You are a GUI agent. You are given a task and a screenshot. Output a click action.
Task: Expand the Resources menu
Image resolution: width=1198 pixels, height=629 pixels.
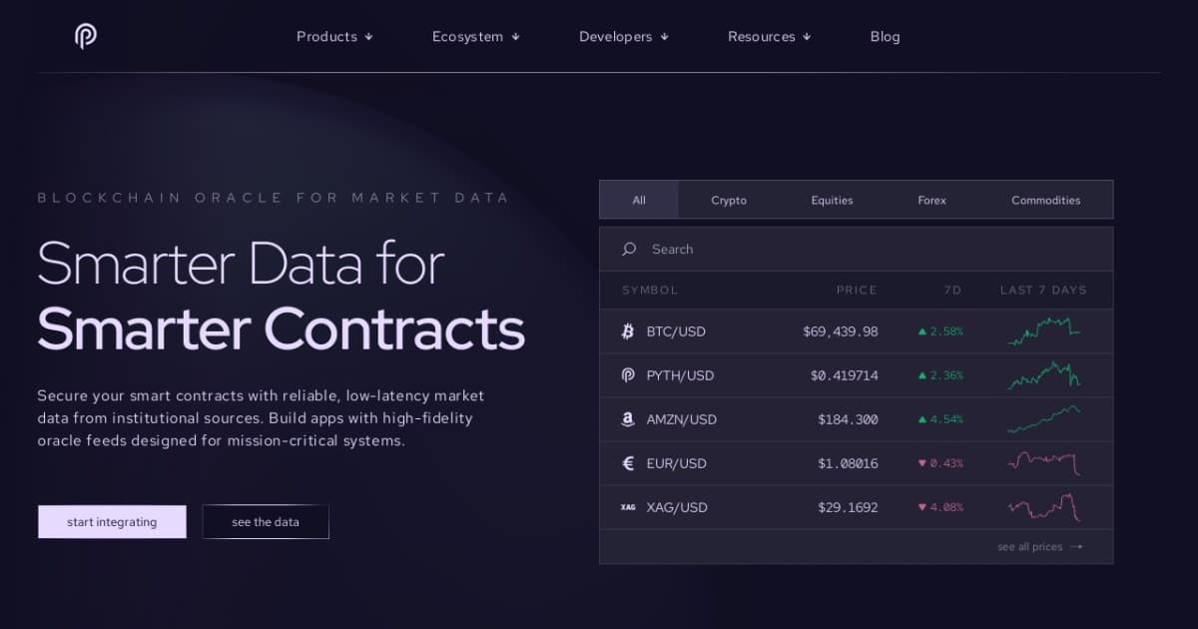pos(769,36)
